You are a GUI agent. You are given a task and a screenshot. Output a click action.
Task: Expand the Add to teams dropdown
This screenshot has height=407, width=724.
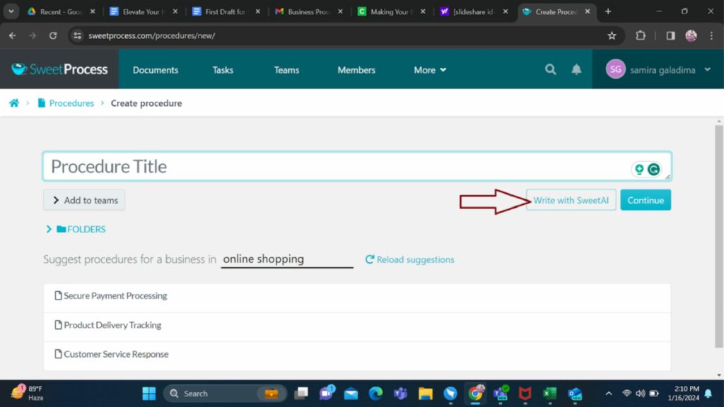pyautogui.click(x=84, y=200)
